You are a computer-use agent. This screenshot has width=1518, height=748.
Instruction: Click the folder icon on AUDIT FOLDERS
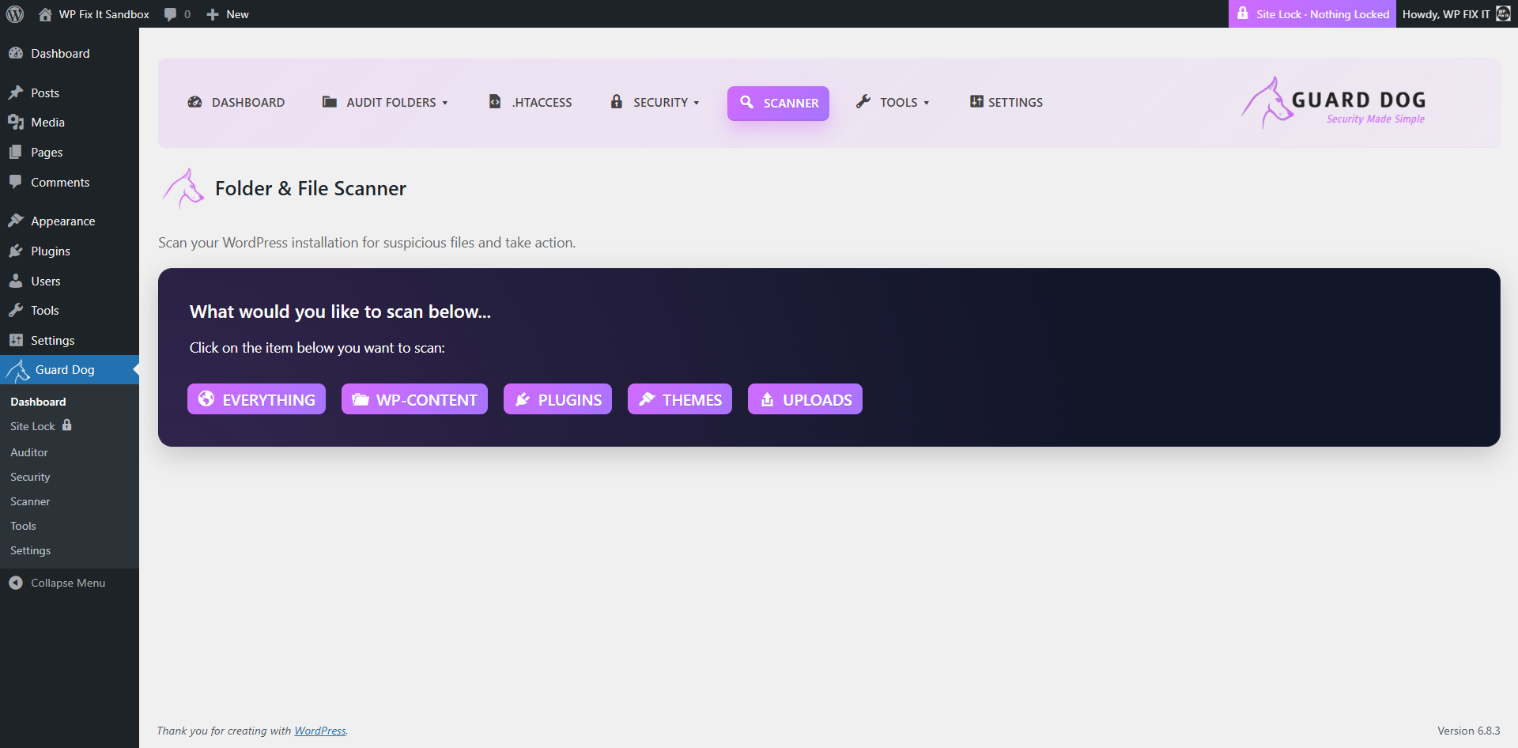point(330,102)
